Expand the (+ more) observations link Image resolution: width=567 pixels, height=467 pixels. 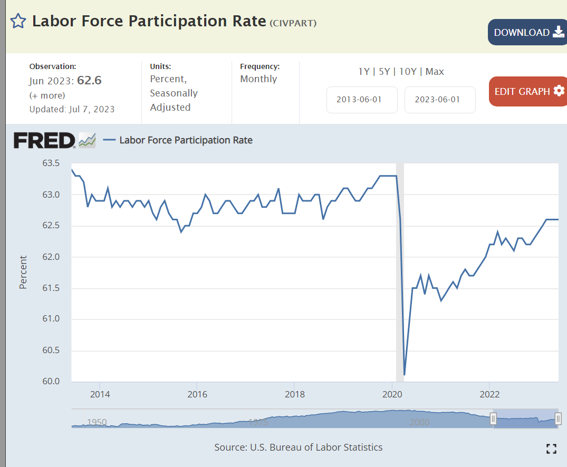(47, 95)
